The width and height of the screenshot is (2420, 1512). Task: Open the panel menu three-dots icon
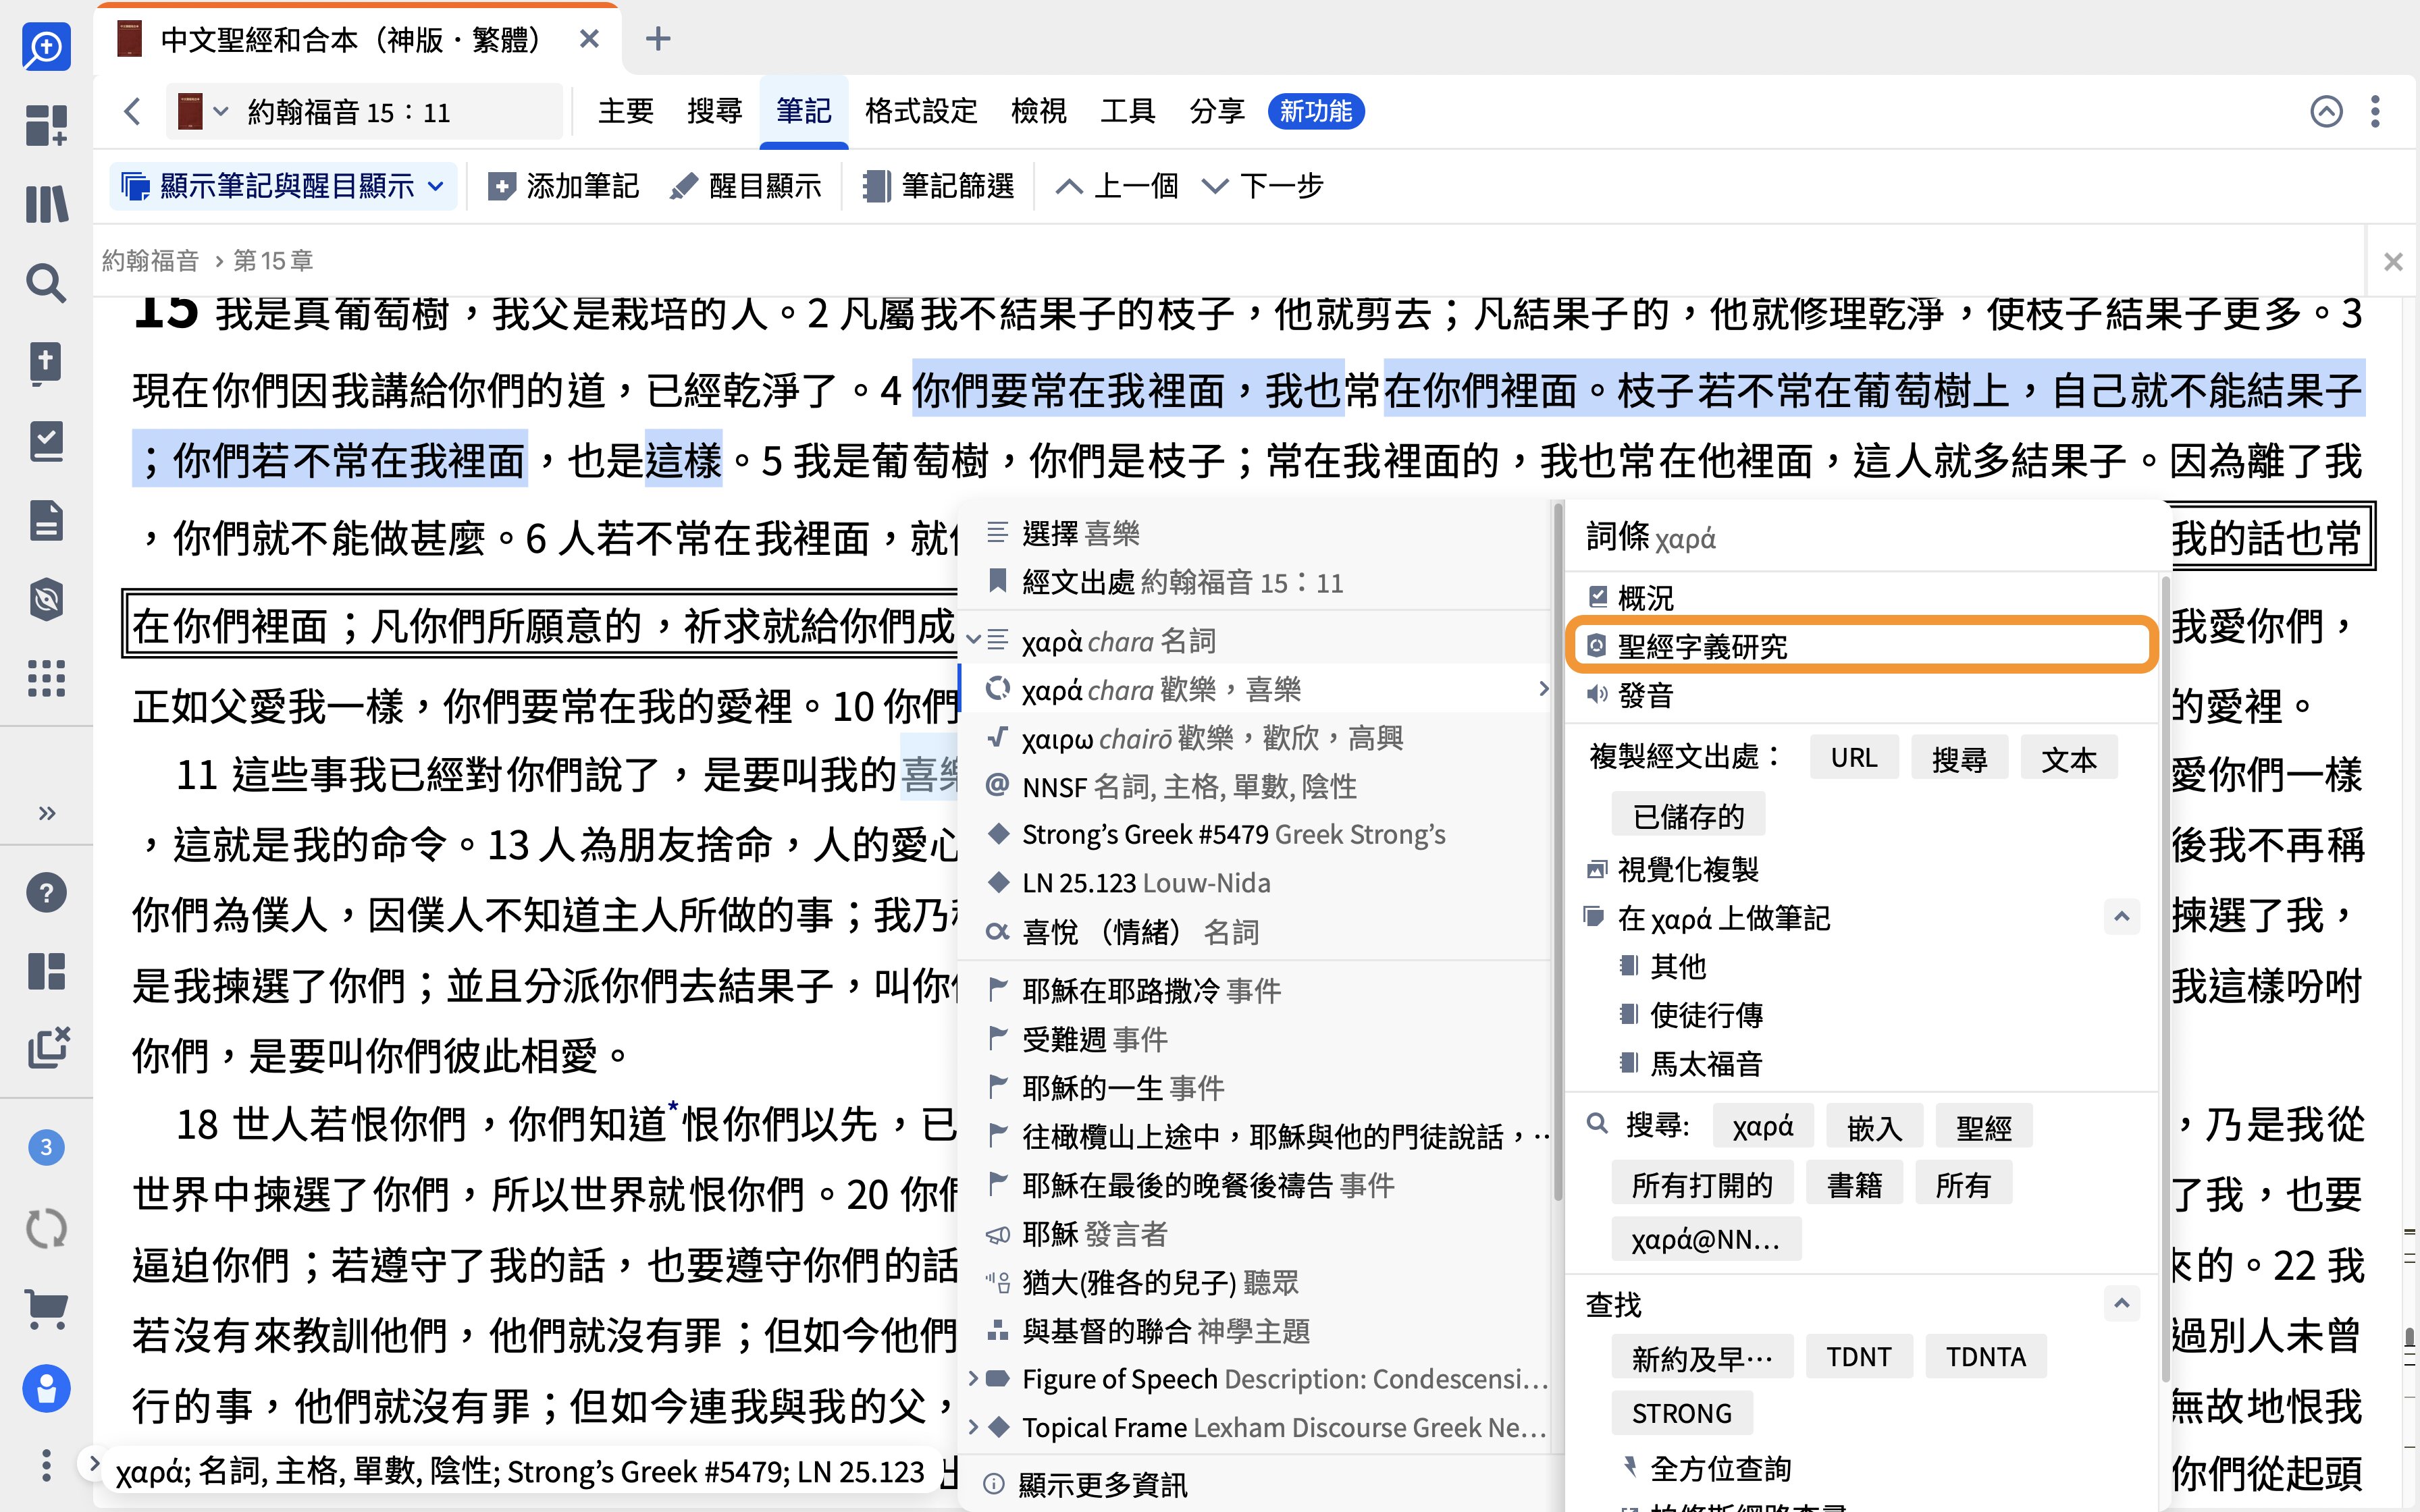coord(2375,111)
